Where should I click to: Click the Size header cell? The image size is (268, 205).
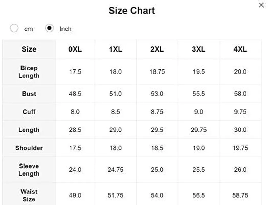tap(29, 49)
